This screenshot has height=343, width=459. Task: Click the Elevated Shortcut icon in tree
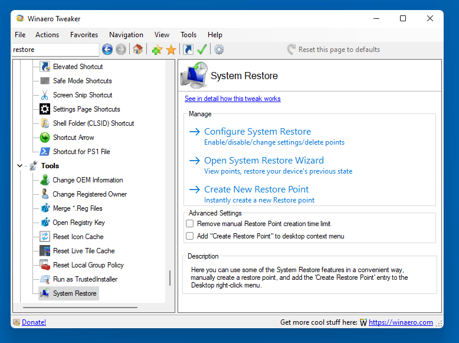(x=45, y=67)
